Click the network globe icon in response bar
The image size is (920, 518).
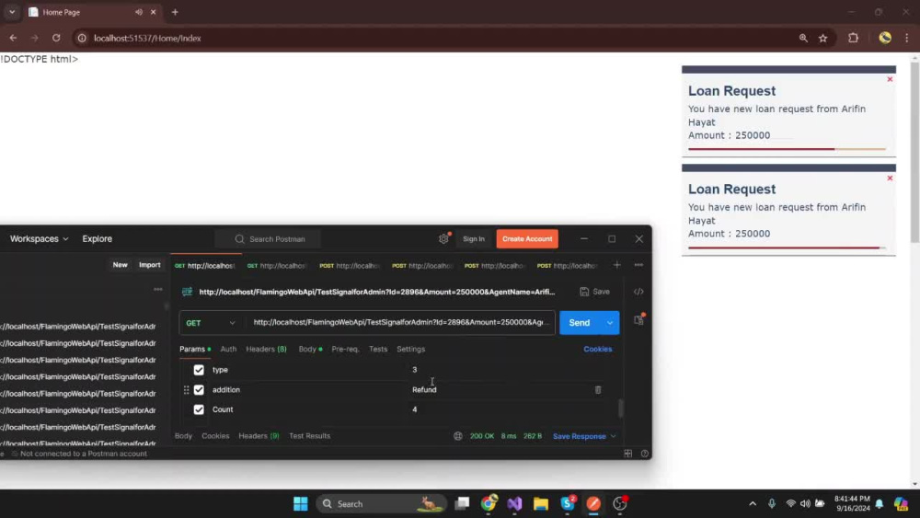click(x=457, y=436)
